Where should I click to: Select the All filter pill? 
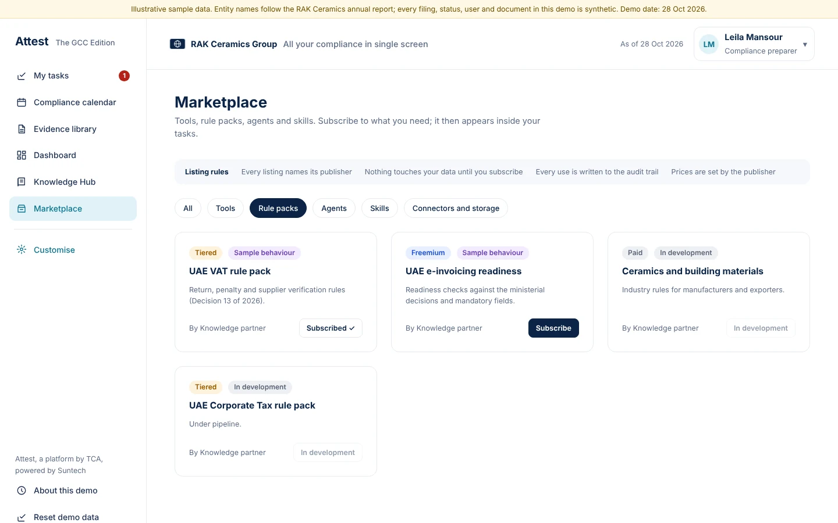click(188, 208)
